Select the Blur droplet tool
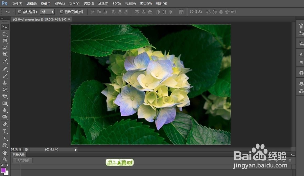304x176 pixels. tap(5, 110)
